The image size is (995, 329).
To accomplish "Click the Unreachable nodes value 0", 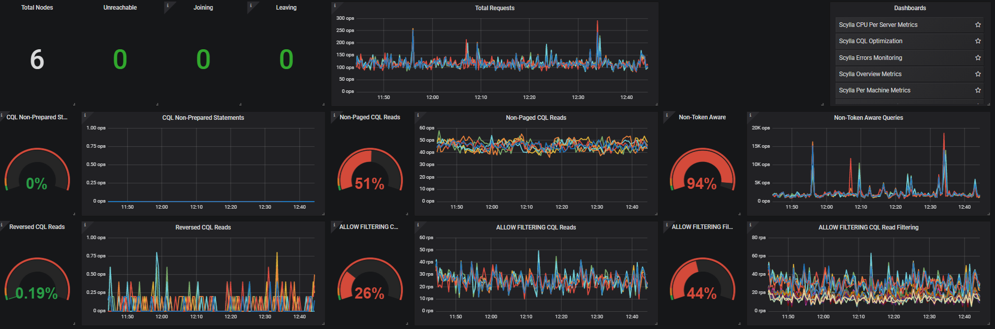I will point(120,59).
